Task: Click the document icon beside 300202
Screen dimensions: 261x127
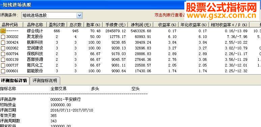Action: pyautogui.click(x=3, y=37)
